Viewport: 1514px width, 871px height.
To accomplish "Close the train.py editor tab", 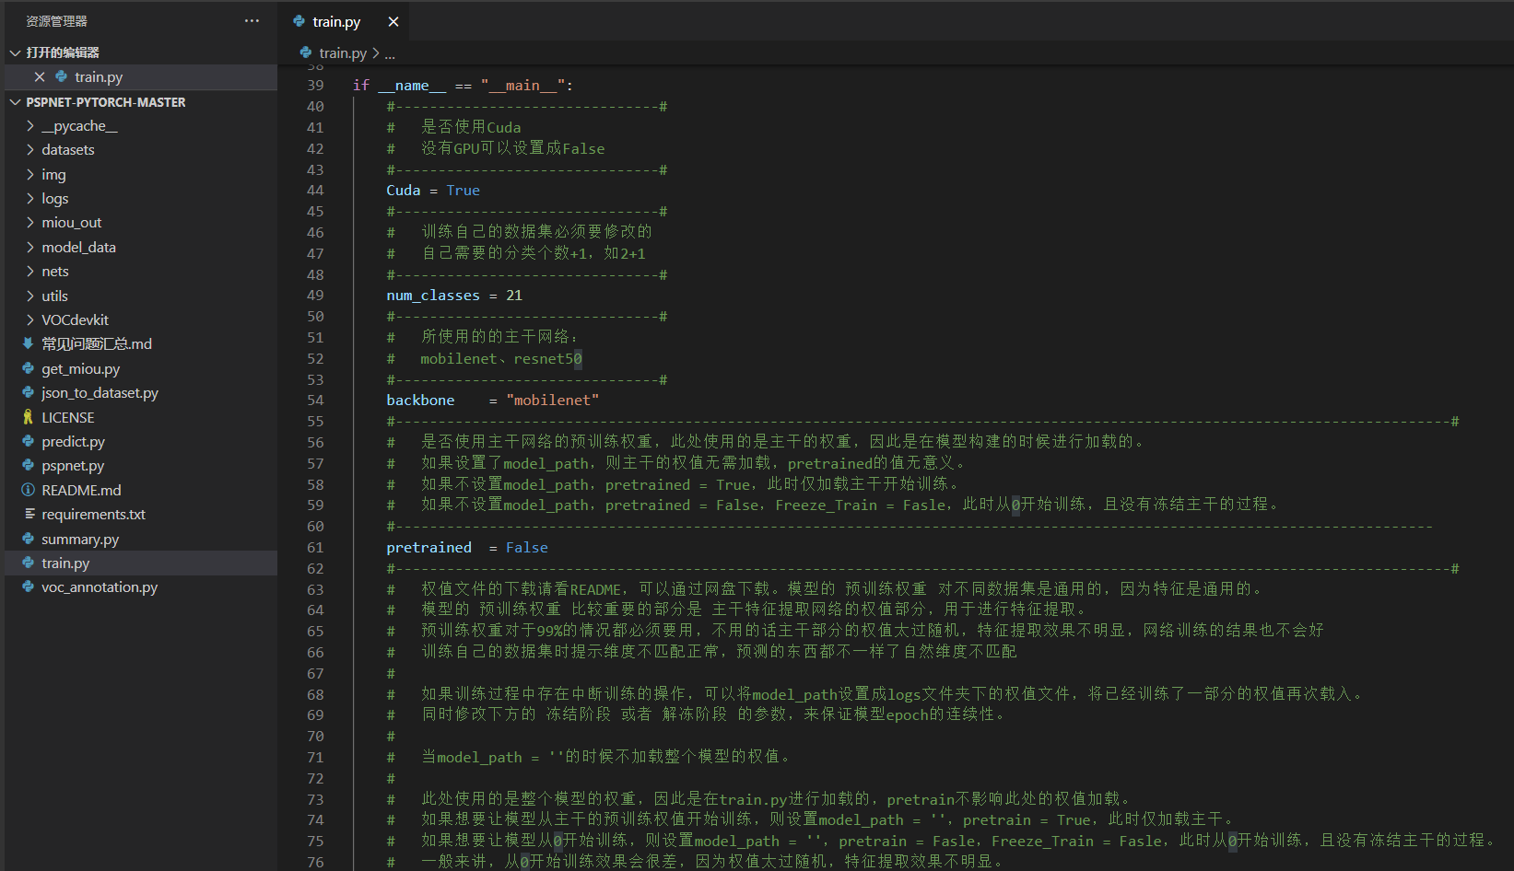I will 393,20.
